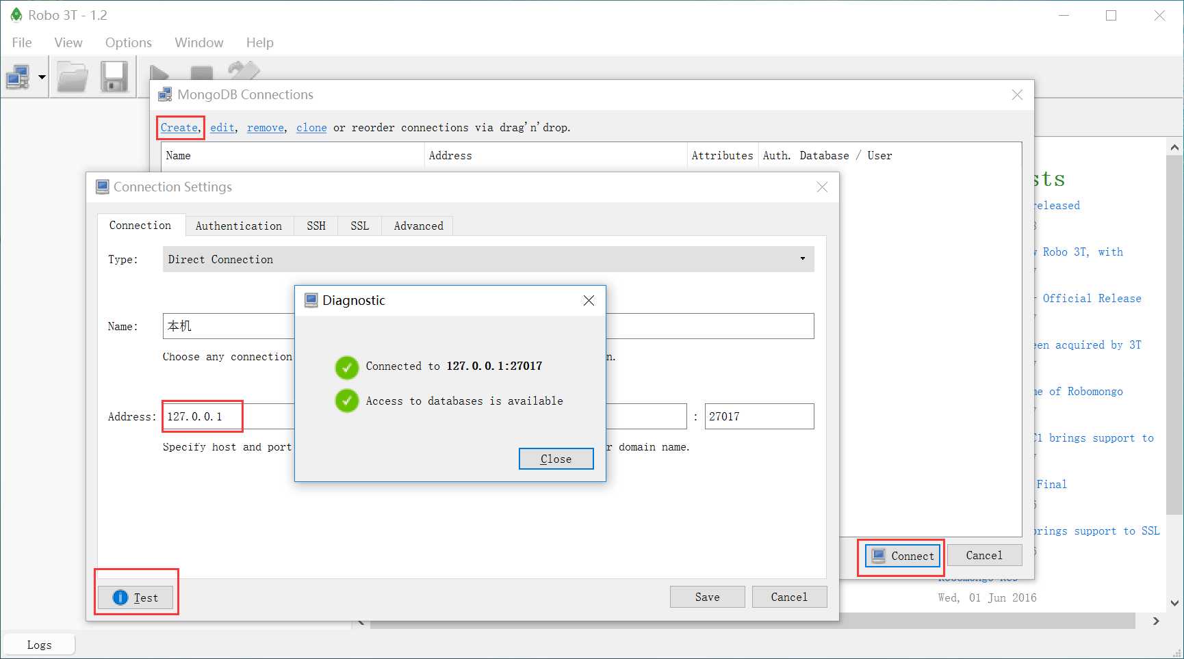
Task: Click the Connection Settings title icon
Action: click(102, 187)
